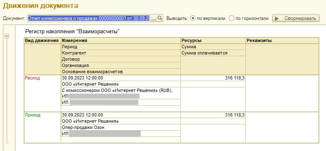Click the 'Сумма оплачивается' header cell
Screen dimensions: 326x151
click(x=213, y=53)
